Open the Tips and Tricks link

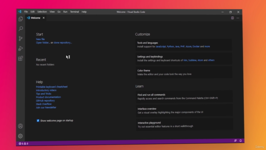tap(43, 94)
